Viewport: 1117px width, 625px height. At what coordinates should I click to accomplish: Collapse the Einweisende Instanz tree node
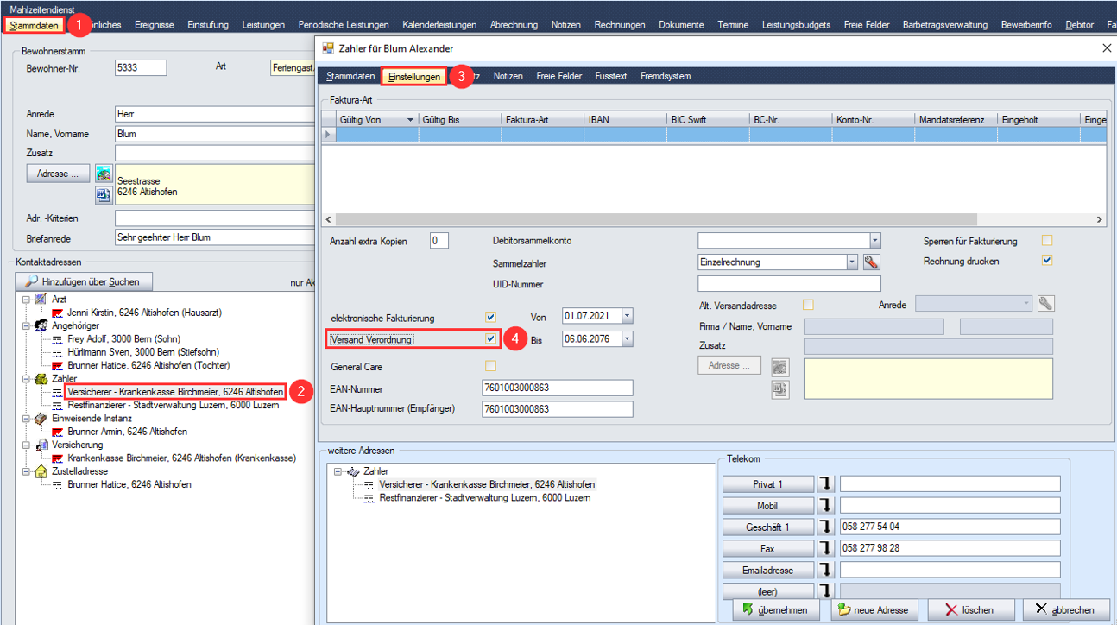coord(27,418)
